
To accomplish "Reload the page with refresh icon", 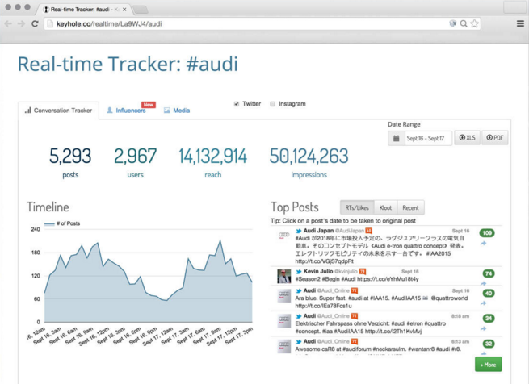I will pyautogui.click(x=35, y=23).
